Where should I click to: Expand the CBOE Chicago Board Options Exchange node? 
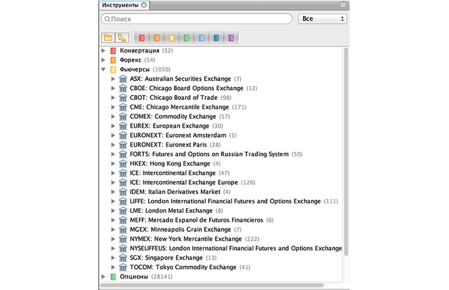coord(113,88)
